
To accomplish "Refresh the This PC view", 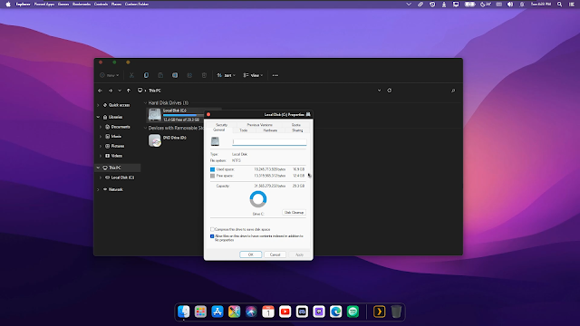I will point(389,91).
